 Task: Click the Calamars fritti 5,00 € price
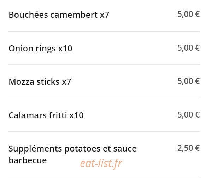pos(189,115)
